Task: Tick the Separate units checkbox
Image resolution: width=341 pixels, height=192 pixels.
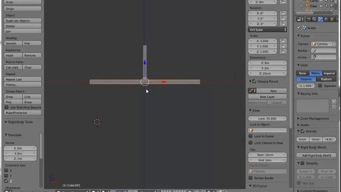Action: point(320,86)
